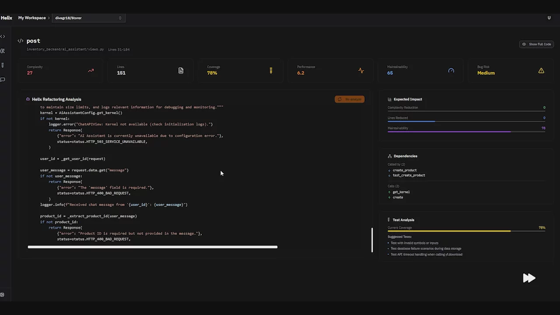The width and height of the screenshot is (560, 315).
Task: Open the test tube sidebar icon
Action: pos(3,65)
